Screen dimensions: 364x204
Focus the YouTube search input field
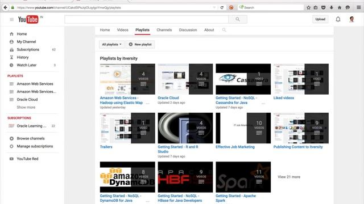point(147,19)
